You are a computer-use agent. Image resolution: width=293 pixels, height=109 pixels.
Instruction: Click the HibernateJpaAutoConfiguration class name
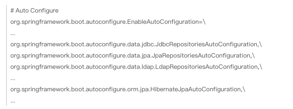click(x=196, y=89)
